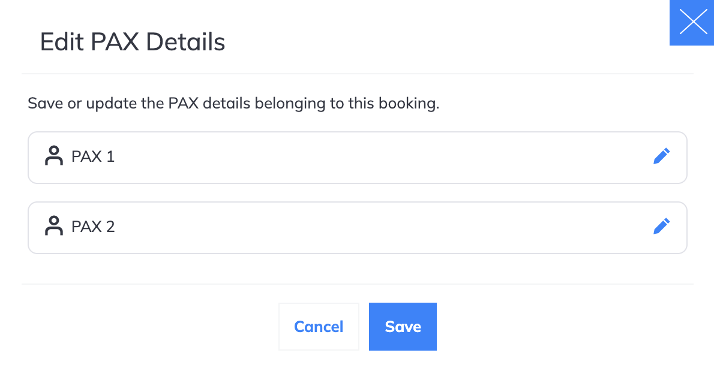Click the Edit PAX Details heading
The width and height of the screenshot is (714, 368).
(x=133, y=42)
